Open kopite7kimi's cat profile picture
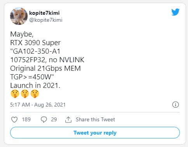188x147 pixels. click(19, 16)
